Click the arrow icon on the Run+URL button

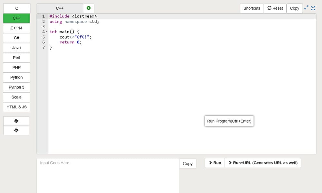point(230,163)
